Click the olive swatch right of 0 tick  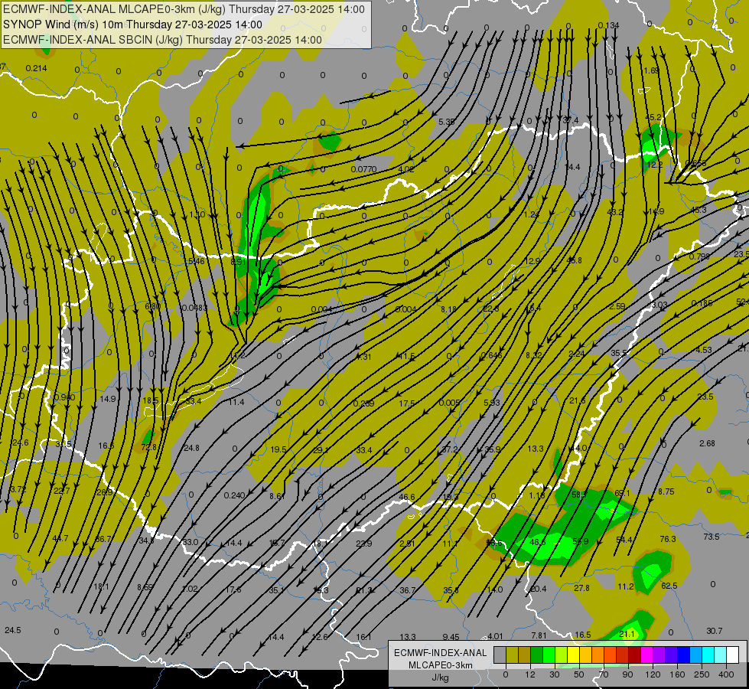click(512, 655)
